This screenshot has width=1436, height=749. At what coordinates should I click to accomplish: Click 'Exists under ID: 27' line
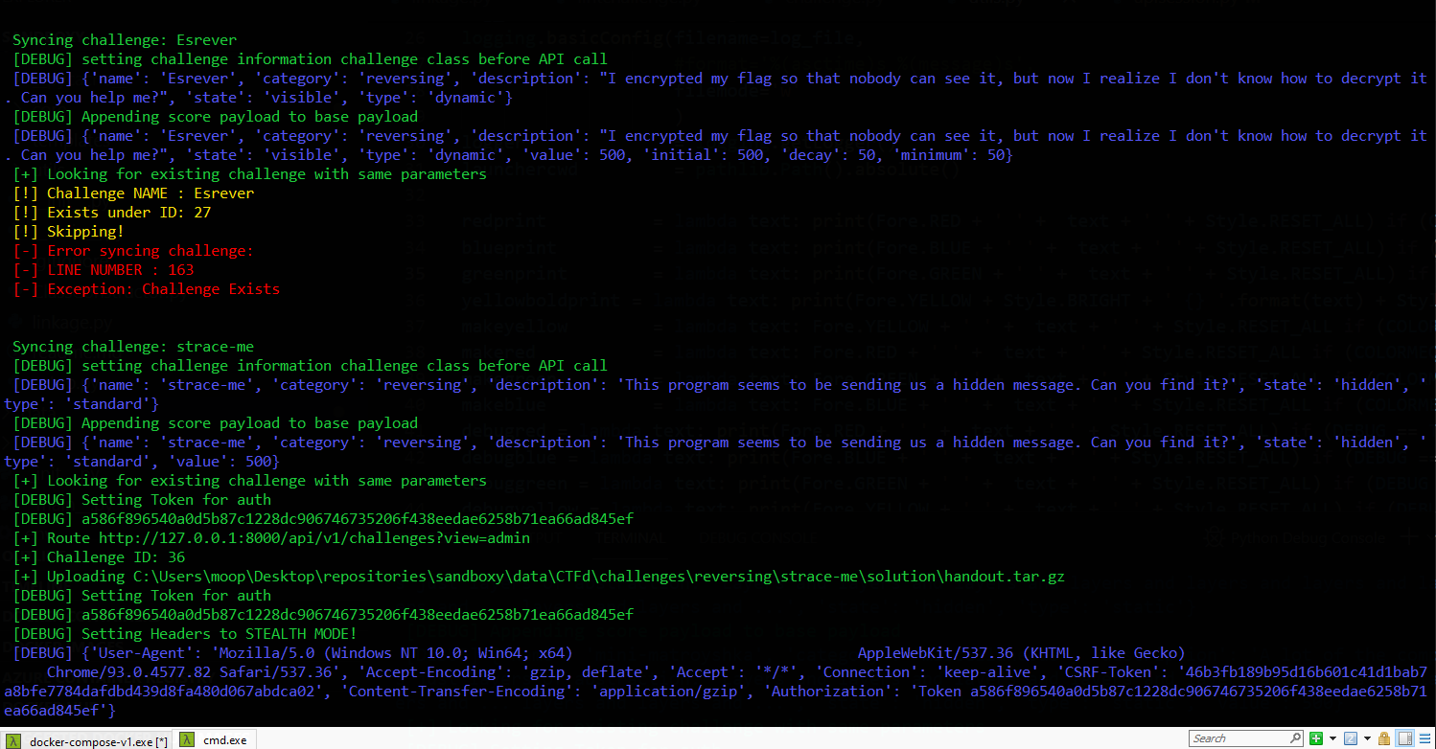112,213
